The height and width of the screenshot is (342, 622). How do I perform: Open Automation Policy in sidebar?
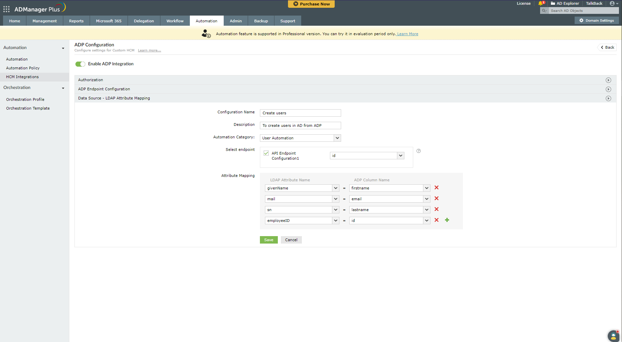23,68
